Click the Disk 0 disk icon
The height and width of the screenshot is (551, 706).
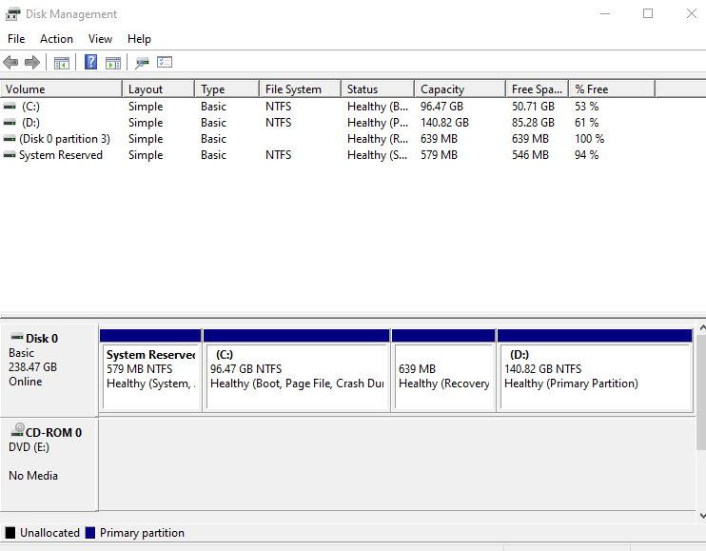click(x=17, y=337)
